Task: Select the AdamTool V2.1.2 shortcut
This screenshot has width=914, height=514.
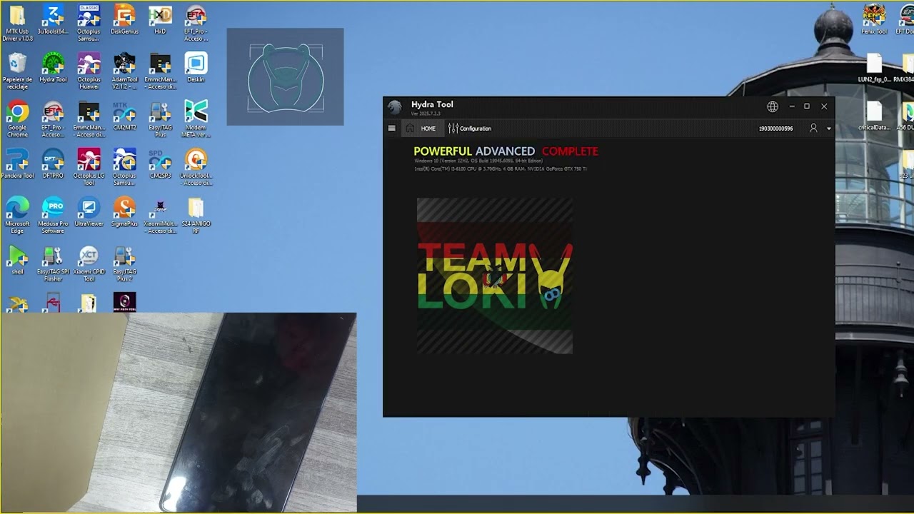Action: [x=124, y=71]
